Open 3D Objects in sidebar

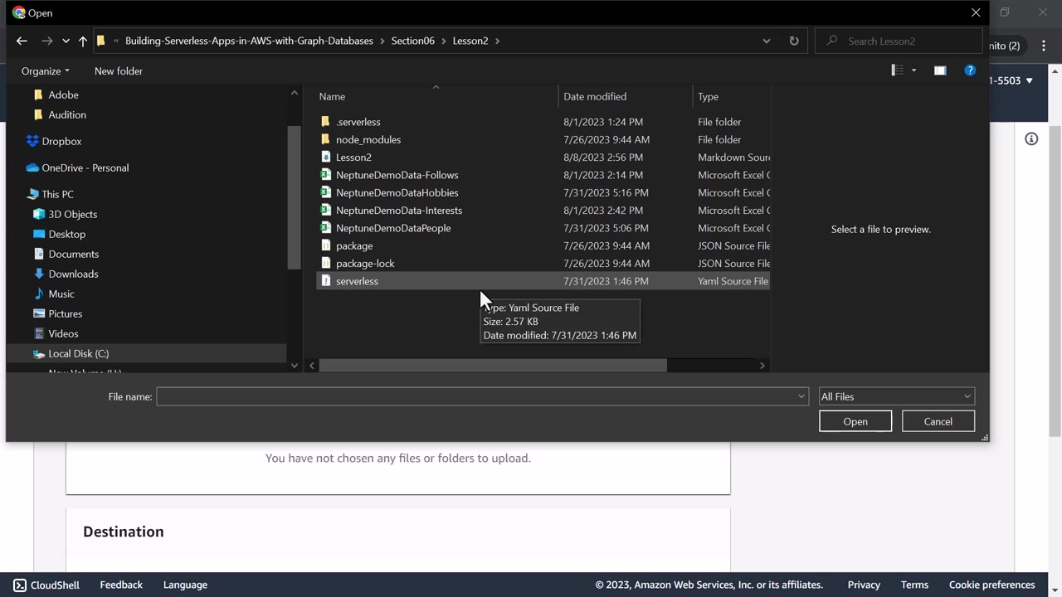pos(73,214)
